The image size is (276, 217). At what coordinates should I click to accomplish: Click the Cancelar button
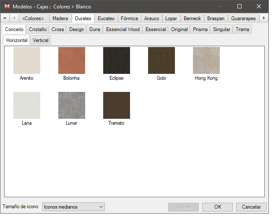(251, 207)
